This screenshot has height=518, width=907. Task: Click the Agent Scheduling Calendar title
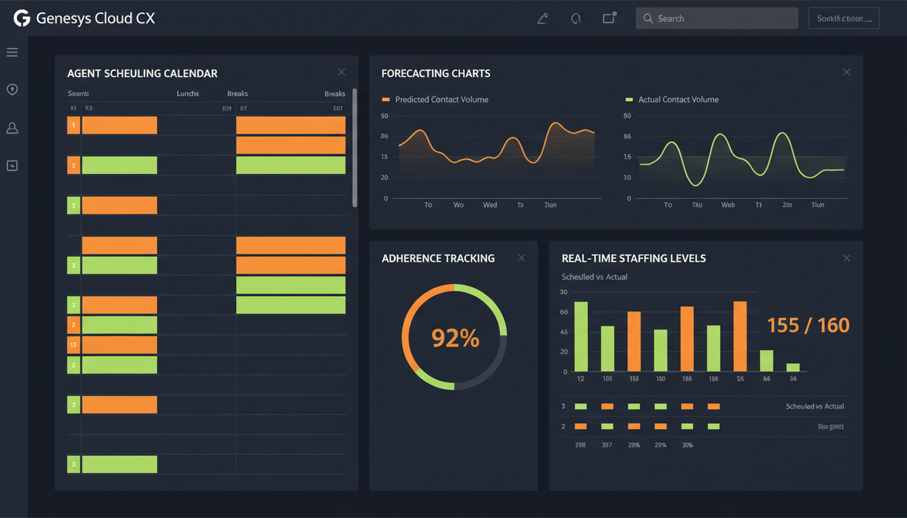click(x=142, y=73)
